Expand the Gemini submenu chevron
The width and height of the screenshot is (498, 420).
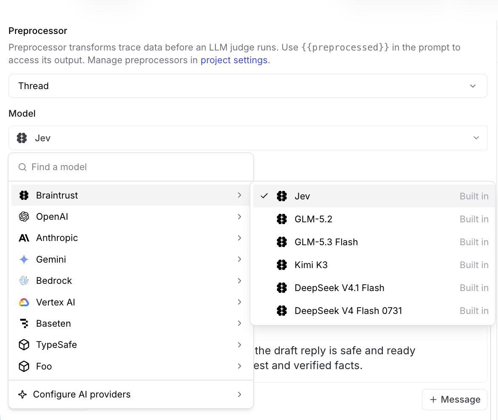click(240, 259)
